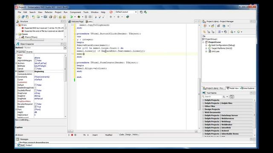This screenshot has height=153, width=273.
Task: Click the green Run arrow toolbar icon
Action: (71, 17)
